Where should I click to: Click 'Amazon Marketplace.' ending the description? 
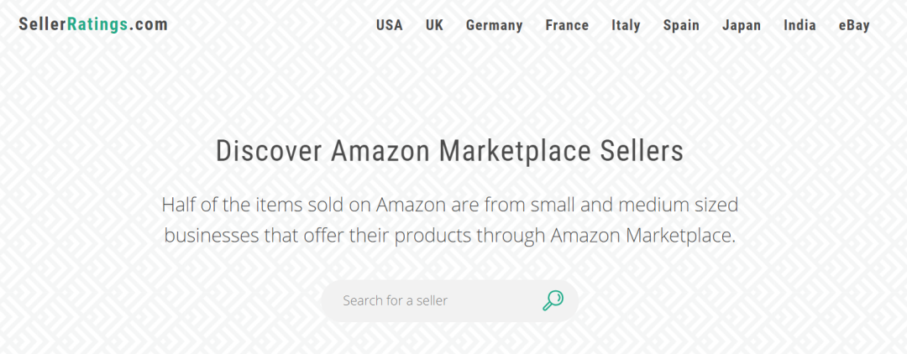(643, 236)
